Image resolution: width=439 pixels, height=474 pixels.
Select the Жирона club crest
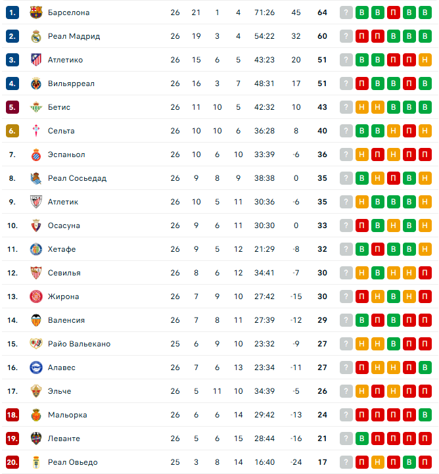tap(36, 296)
